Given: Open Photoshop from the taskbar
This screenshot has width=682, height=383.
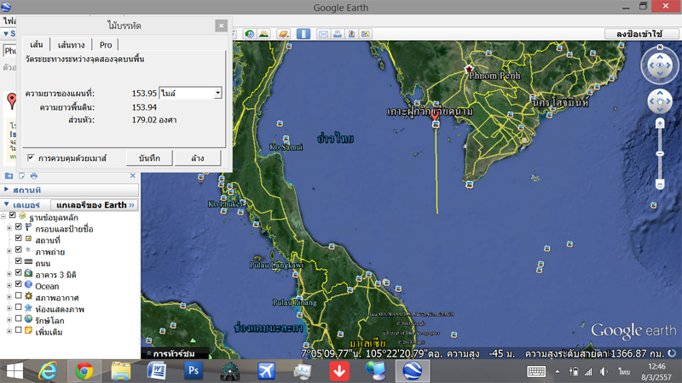Looking at the screenshot, I should coord(194,371).
